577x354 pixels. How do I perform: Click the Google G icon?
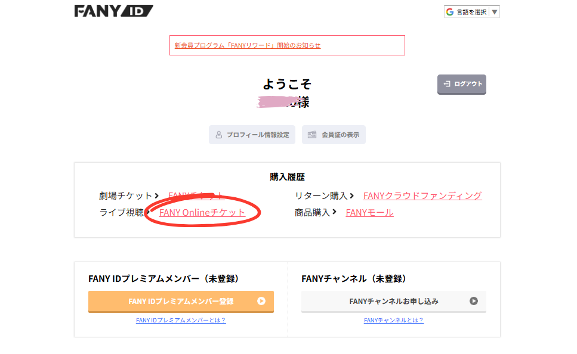tap(450, 12)
